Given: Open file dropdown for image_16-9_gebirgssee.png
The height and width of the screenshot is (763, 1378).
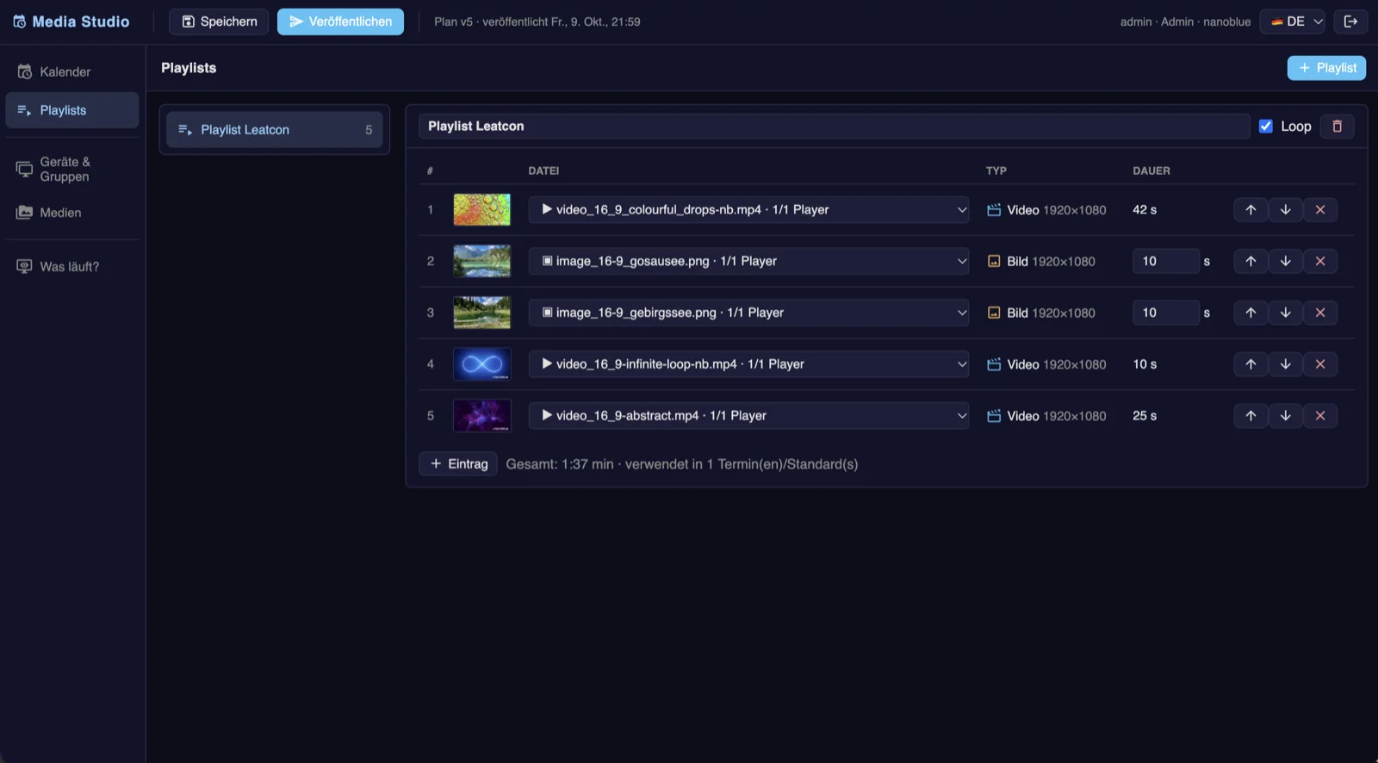Looking at the screenshot, I should [x=748, y=313].
